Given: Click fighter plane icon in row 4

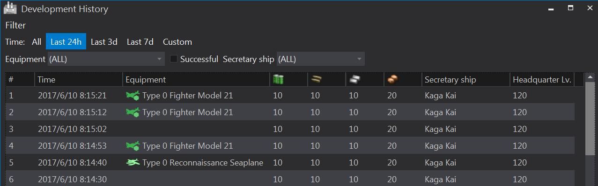Looking at the screenshot, I should (133, 146).
